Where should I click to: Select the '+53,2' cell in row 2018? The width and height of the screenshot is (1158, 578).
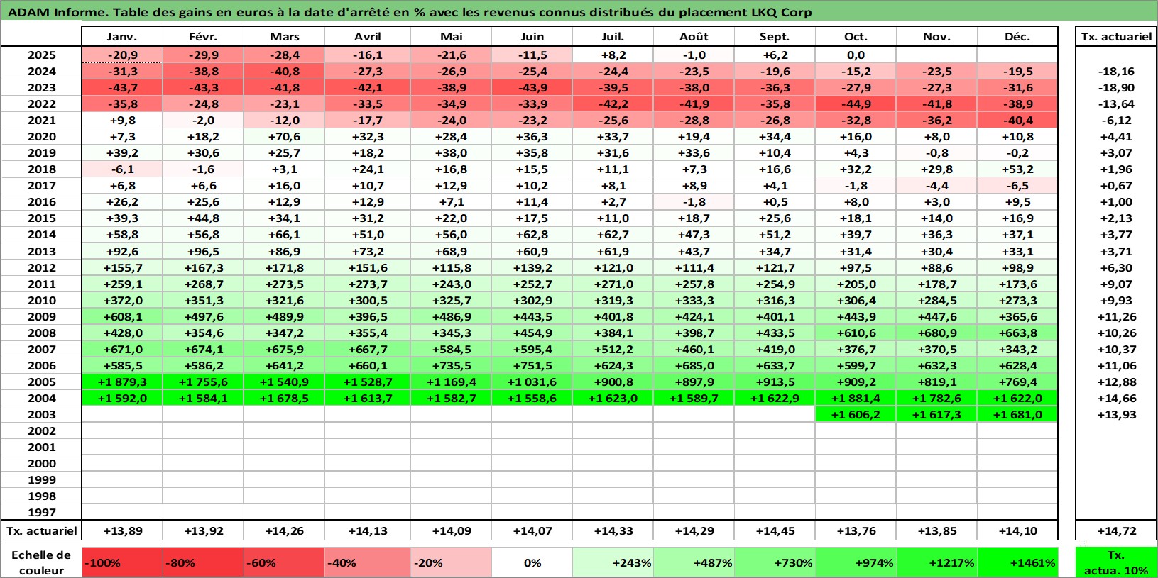(x=1017, y=169)
